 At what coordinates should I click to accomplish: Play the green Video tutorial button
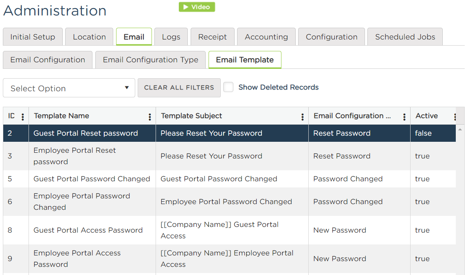tap(197, 7)
